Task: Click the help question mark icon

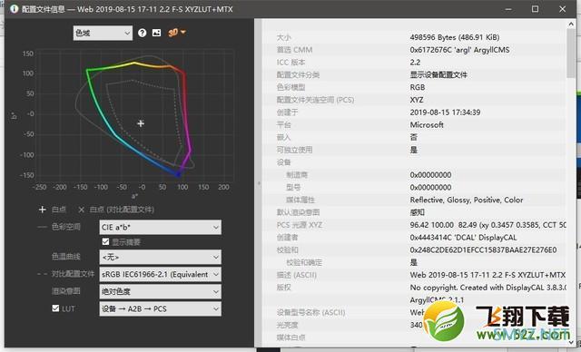Action: [x=142, y=33]
